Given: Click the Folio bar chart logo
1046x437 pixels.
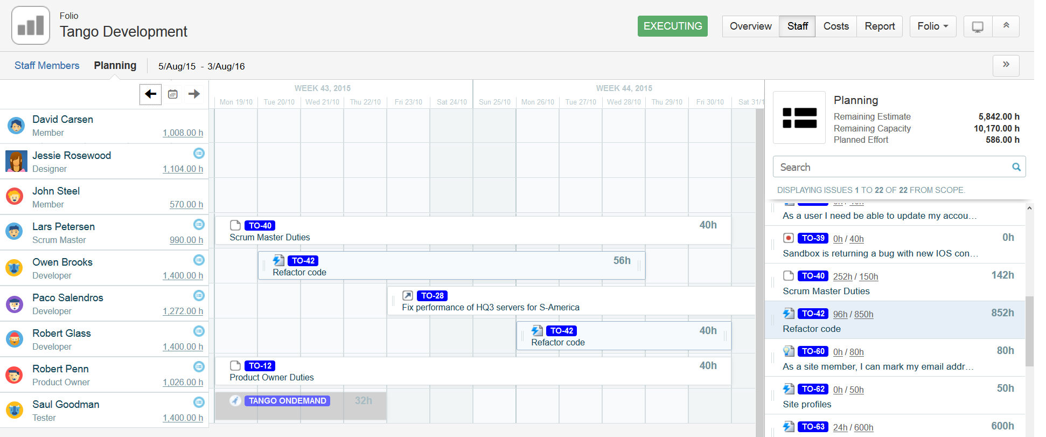Looking at the screenshot, I should (x=31, y=25).
